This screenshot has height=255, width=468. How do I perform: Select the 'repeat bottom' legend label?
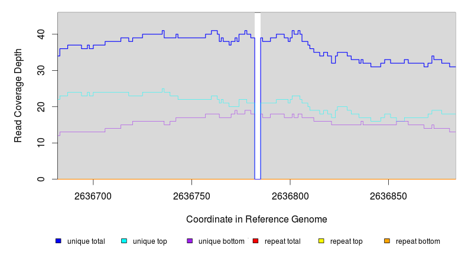point(418,241)
